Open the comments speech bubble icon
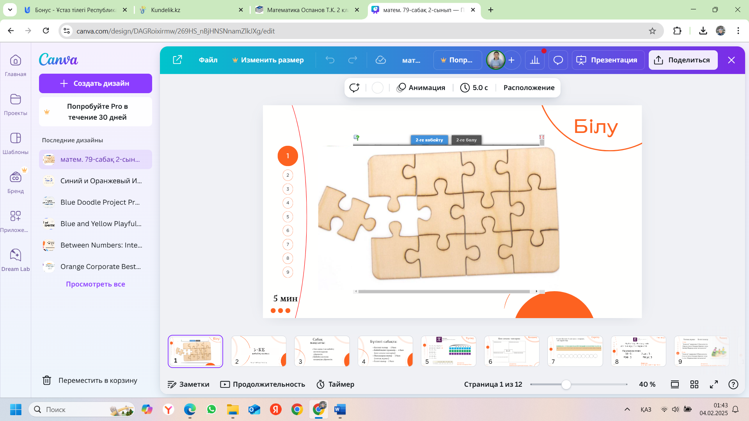Image resolution: width=749 pixels, height=421 pixels. 558,60
